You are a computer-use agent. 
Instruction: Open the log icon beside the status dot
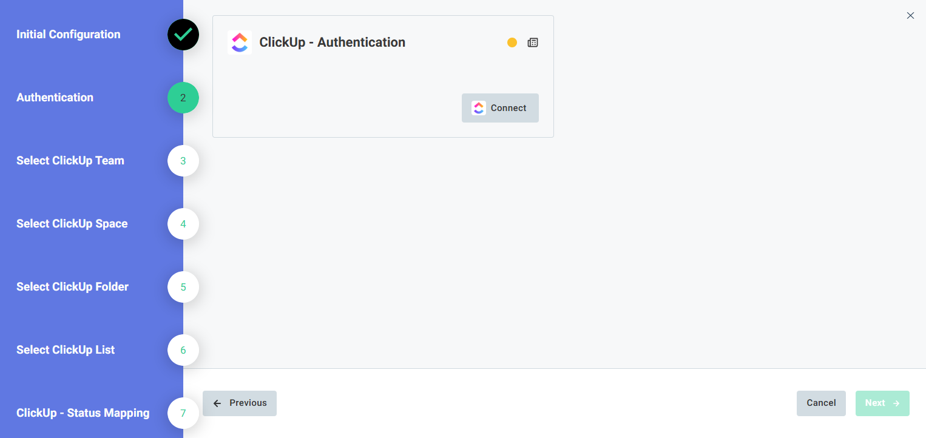pyautogui.click(x=533, y=42)
